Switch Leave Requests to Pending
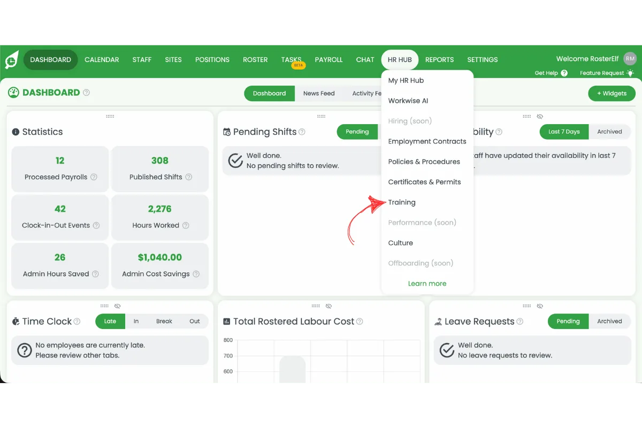 tap(568, 322)
